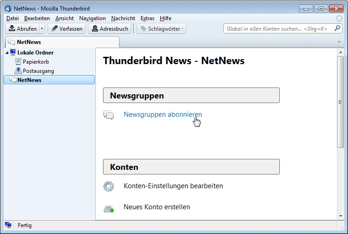Click the Postausgang outbox icon
This screenshot has height=234, width=348.
coord(18,71)
